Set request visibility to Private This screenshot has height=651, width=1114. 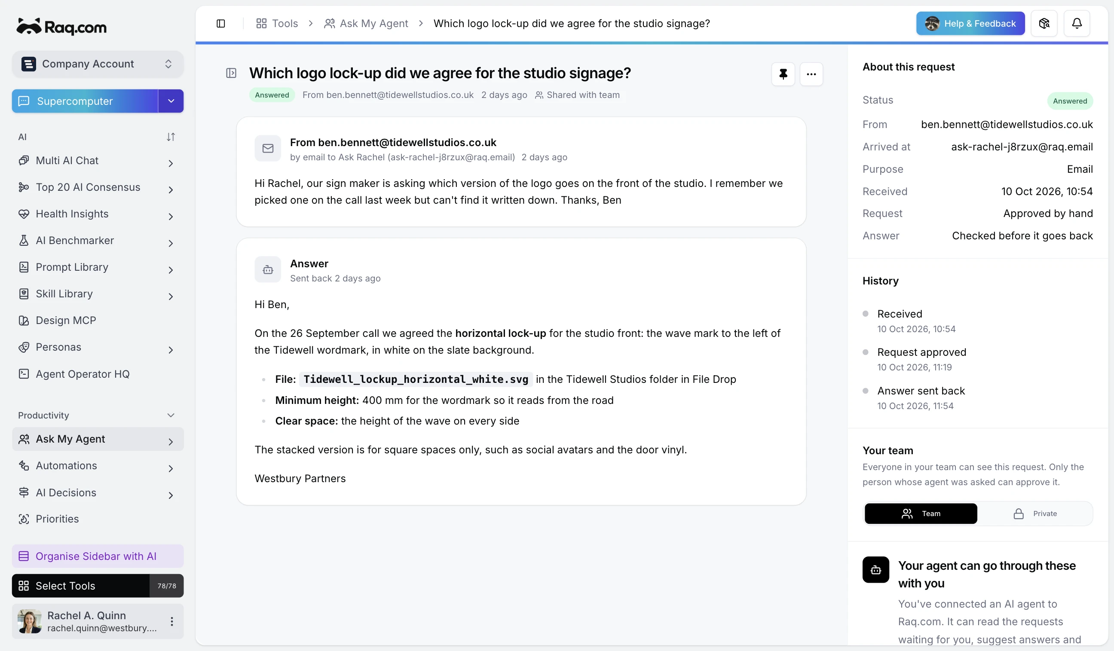point(1035,513)
